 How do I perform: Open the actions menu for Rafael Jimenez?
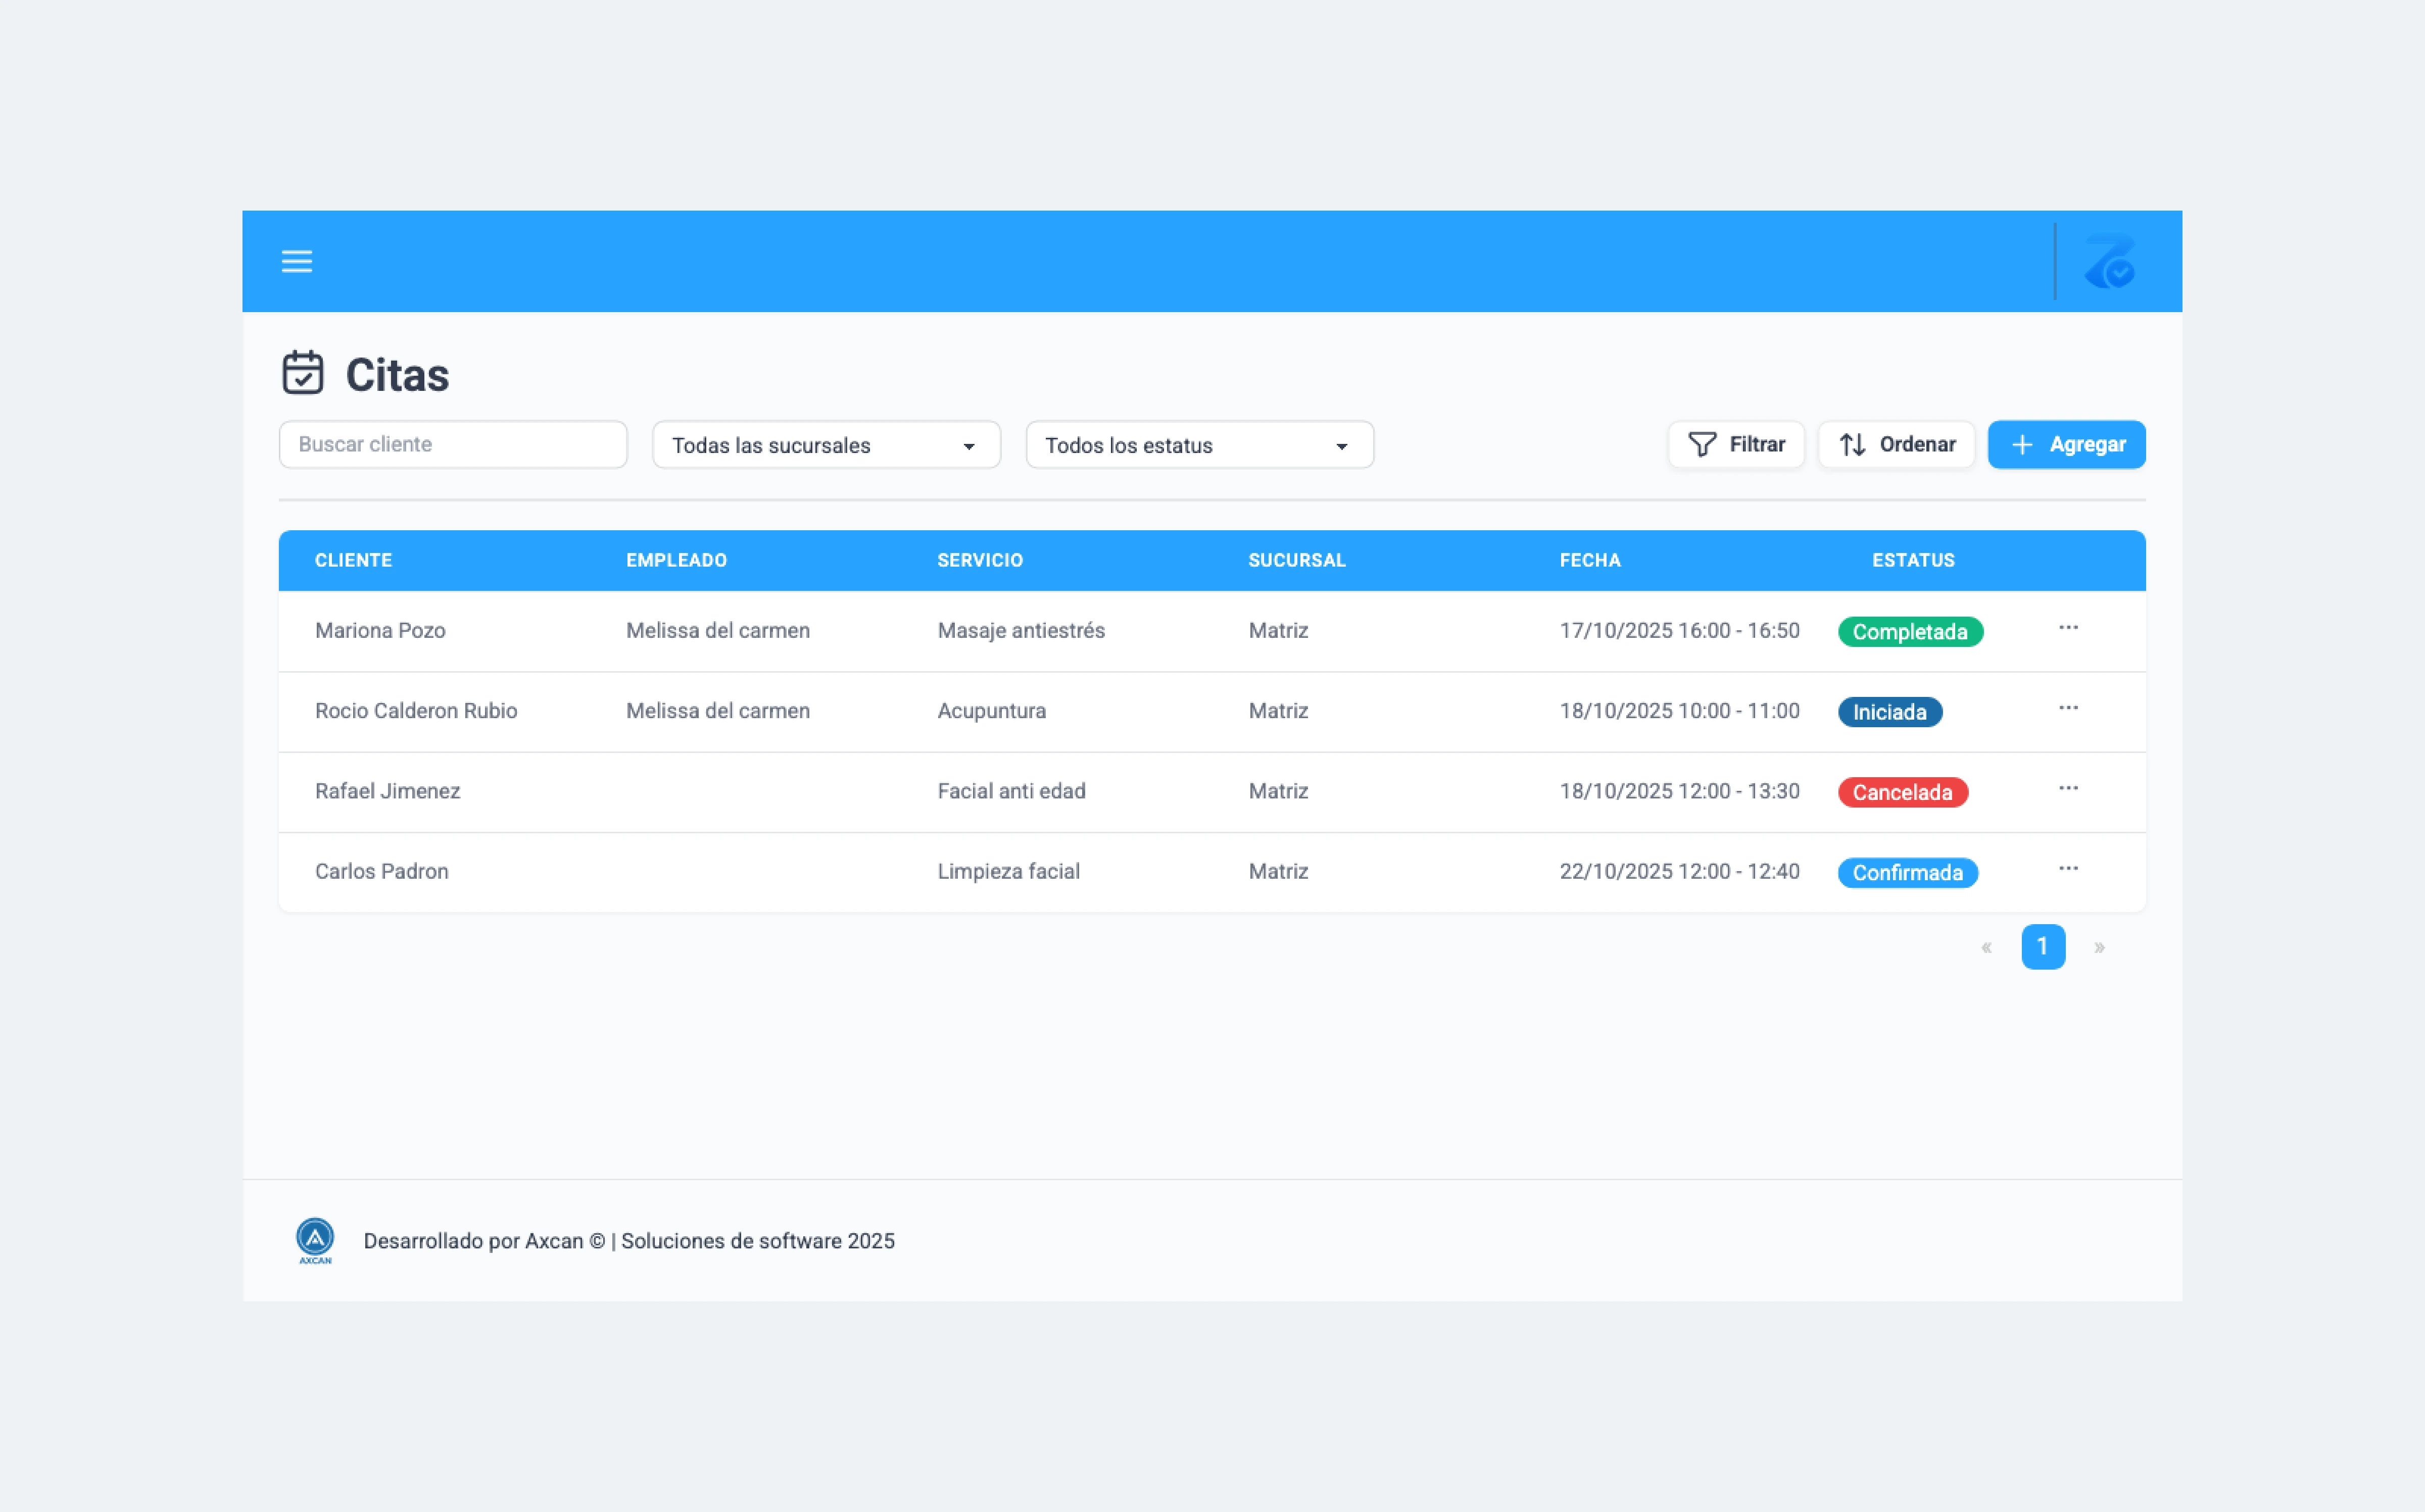(x=2068, y=788)
